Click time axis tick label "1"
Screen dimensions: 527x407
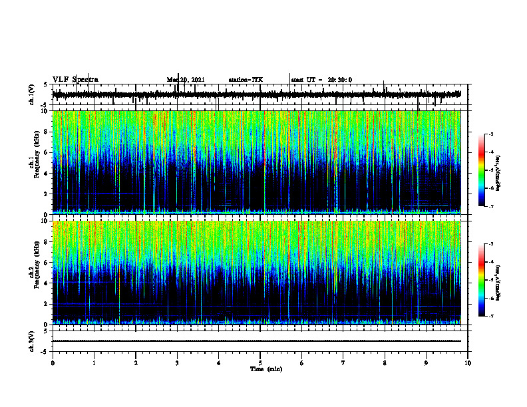pos(94,363)
